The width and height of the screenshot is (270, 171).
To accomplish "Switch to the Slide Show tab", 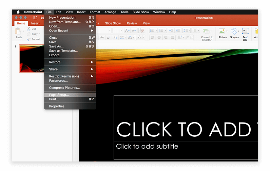I will coord(113,23).
